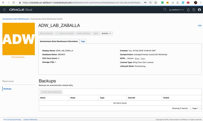
Task: Copy the OCID
Action: click(143, 59)
